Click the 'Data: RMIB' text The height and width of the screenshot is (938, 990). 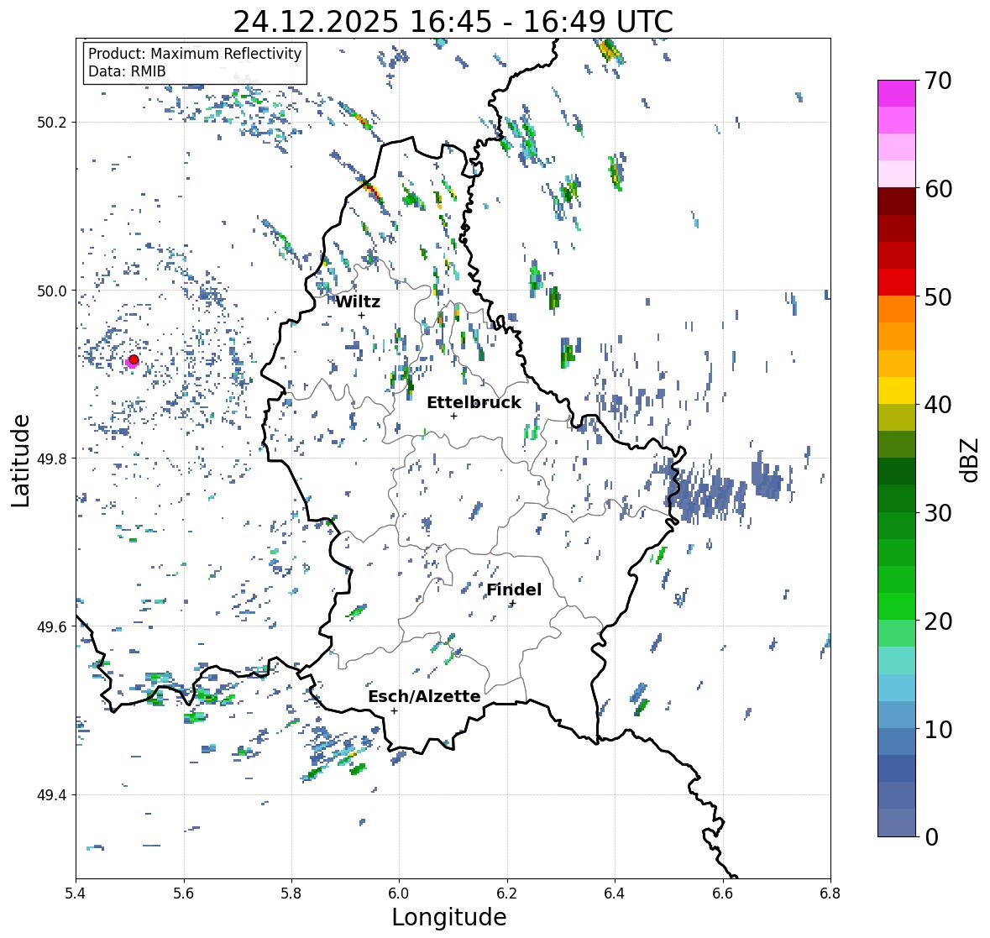(x=127, y=71)
